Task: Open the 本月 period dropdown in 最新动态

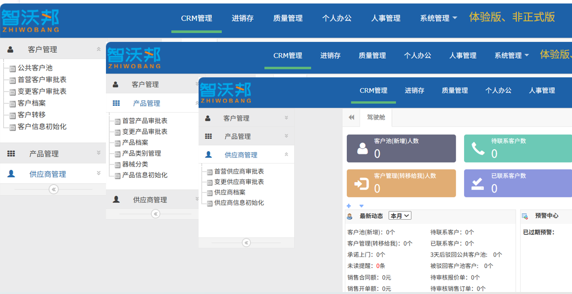Action: tap(400, 216)
